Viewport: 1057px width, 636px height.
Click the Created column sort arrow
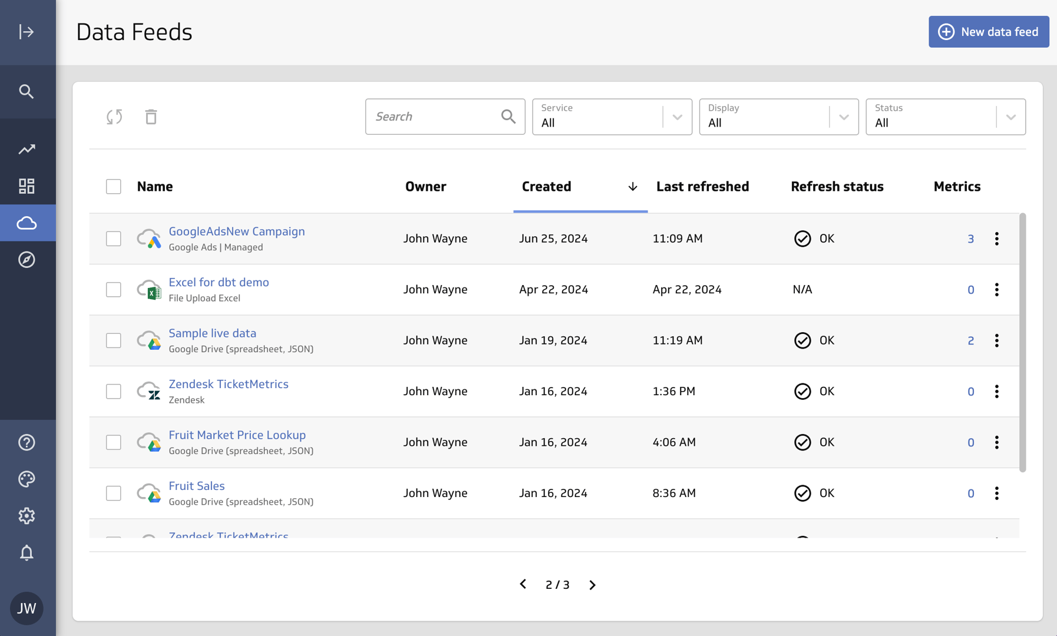(x=633, y=187)
